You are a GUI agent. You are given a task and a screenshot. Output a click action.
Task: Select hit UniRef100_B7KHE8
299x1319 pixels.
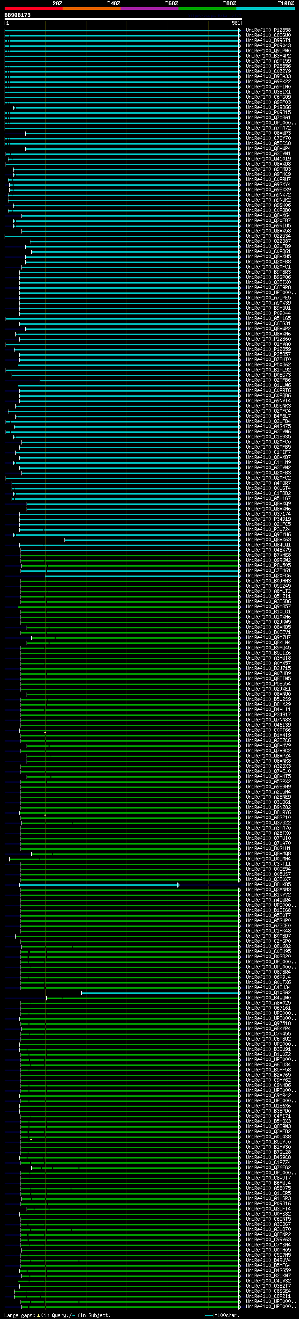268,555
